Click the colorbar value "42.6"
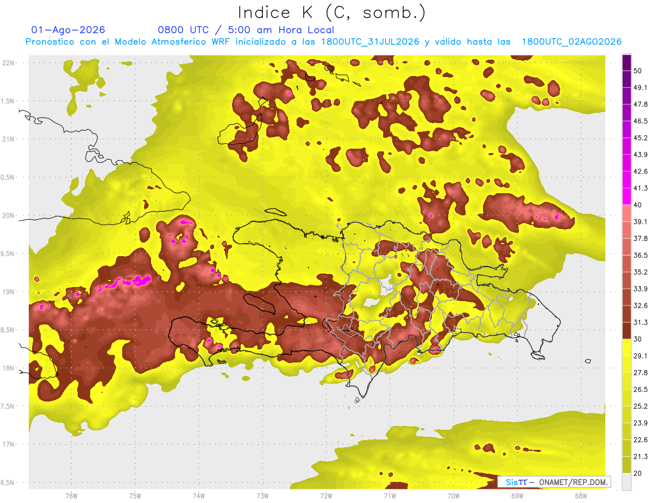Image resolution: width=652 pixels, height=503 pixels. 640,171
